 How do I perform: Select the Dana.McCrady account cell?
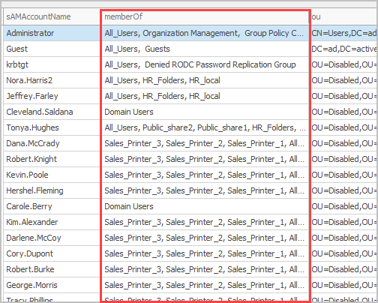click(x=52, y=143)
